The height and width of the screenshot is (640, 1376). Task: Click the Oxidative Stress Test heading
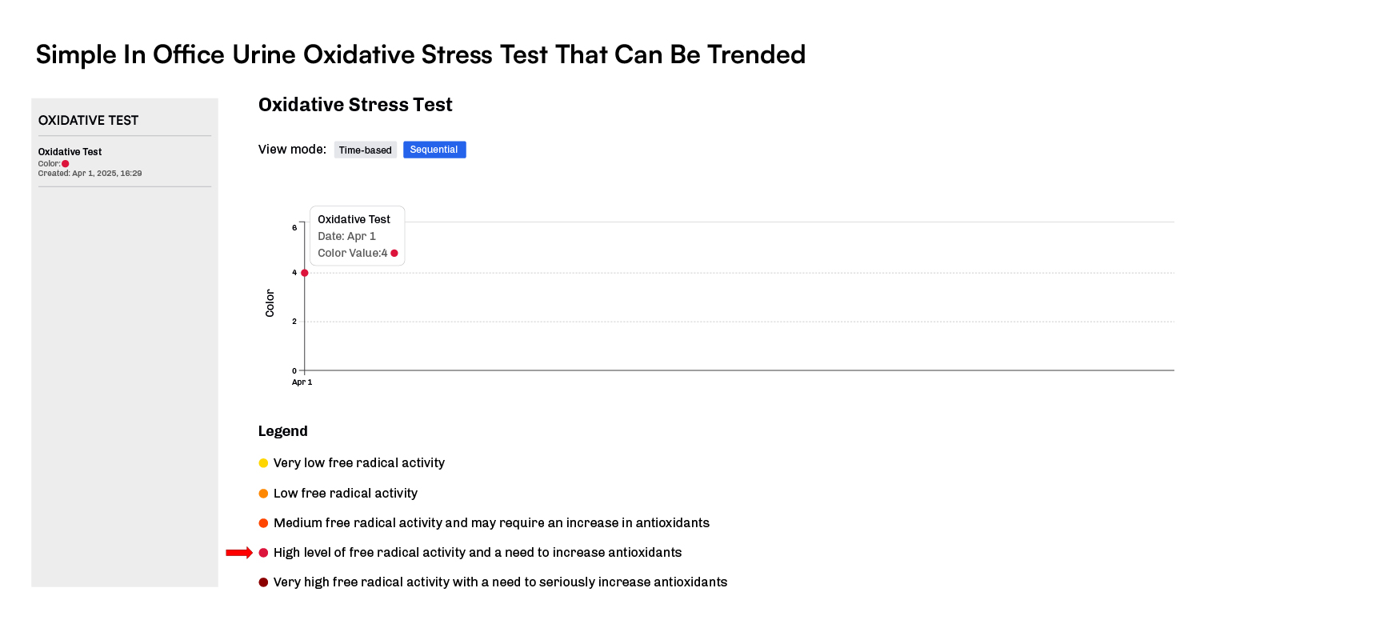tap(355, 105)
